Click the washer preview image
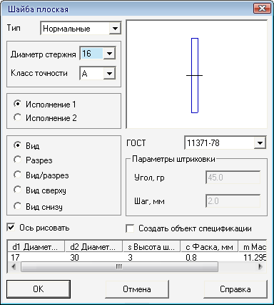Image resolution: width=274 pixels, height=305 pixels. [196, 74]
